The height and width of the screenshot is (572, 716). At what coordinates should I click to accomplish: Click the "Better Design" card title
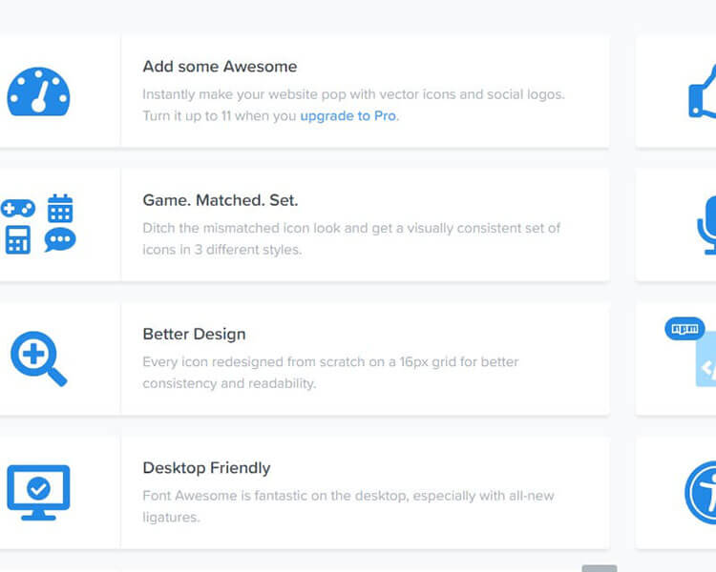[194, 335]
